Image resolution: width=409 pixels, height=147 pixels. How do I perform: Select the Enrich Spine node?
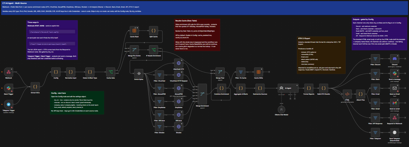pos(139,73)
